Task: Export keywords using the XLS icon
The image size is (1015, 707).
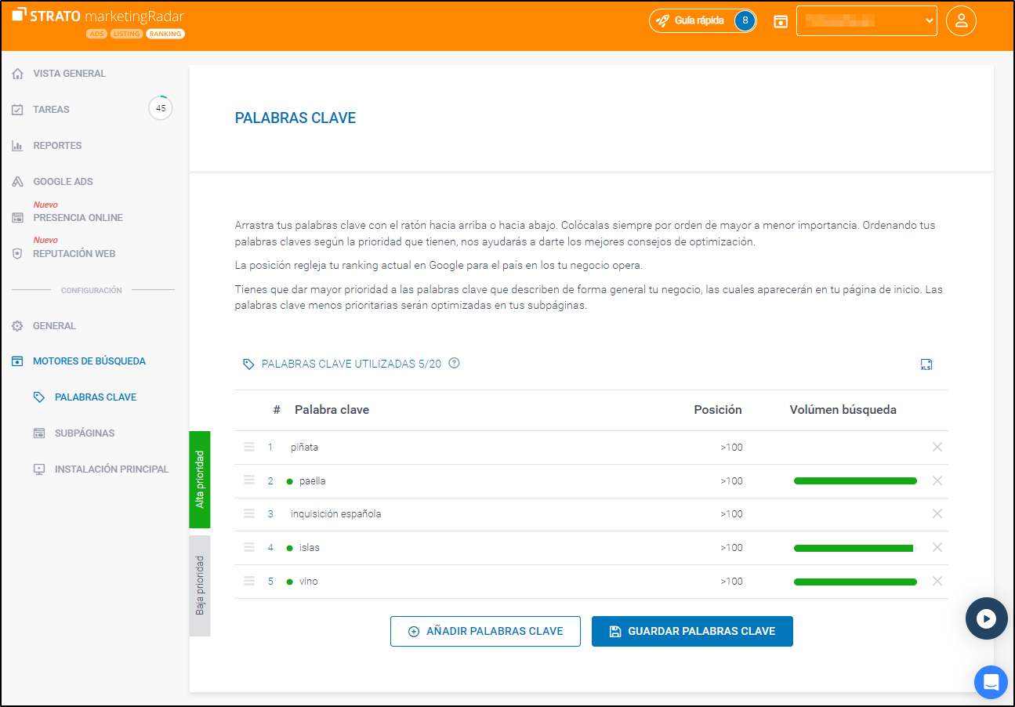Action: pos(926,364)
